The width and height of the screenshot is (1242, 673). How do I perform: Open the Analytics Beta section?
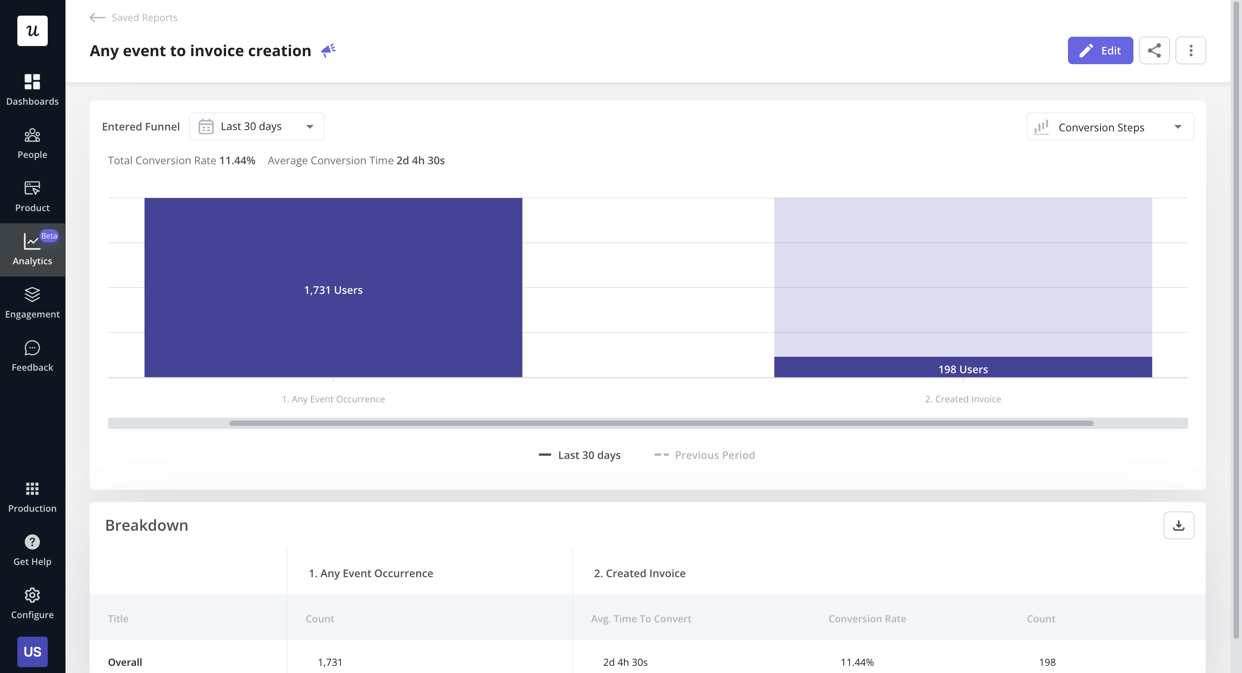[x=32, y=250]
